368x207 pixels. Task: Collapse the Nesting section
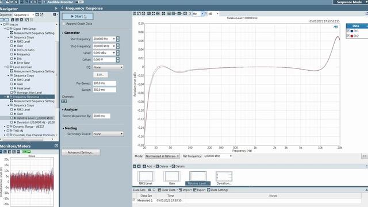coord(63,128)
